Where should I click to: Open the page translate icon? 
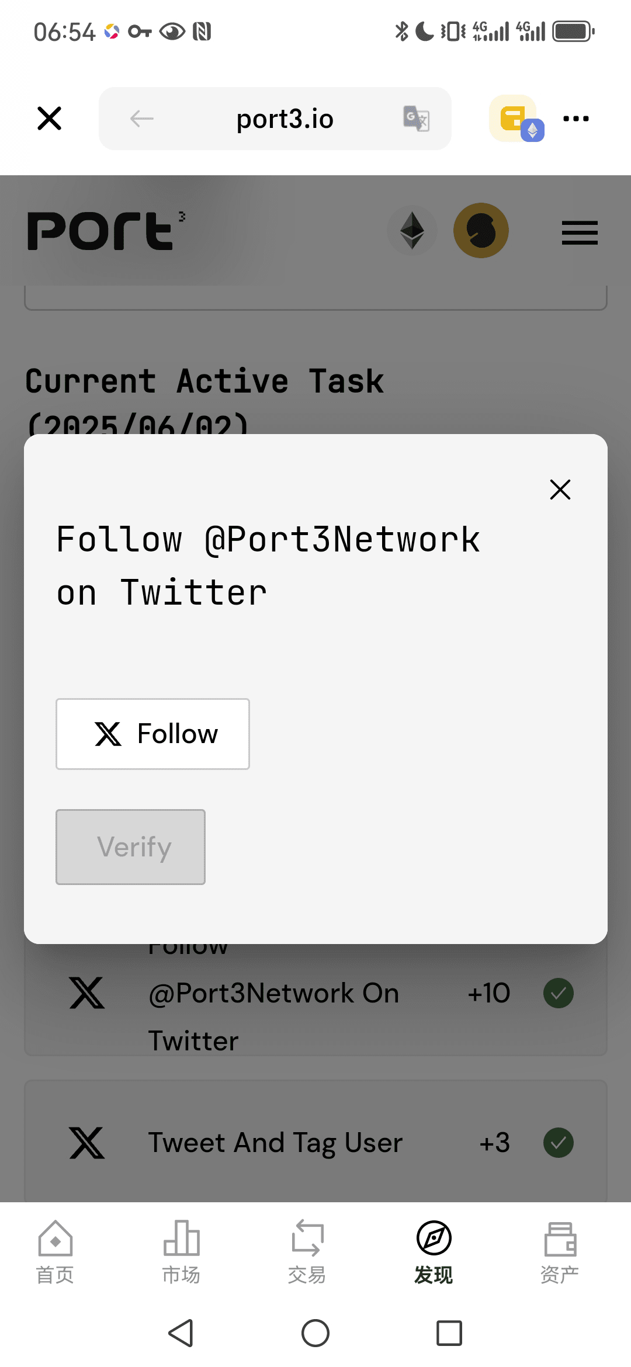[417, 119]
